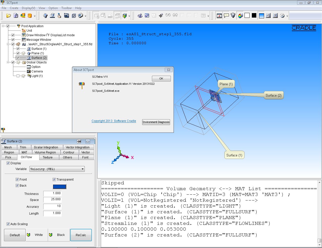Collapse the Post Application root node
The image size is (322, 248).
tap(3, 26)
